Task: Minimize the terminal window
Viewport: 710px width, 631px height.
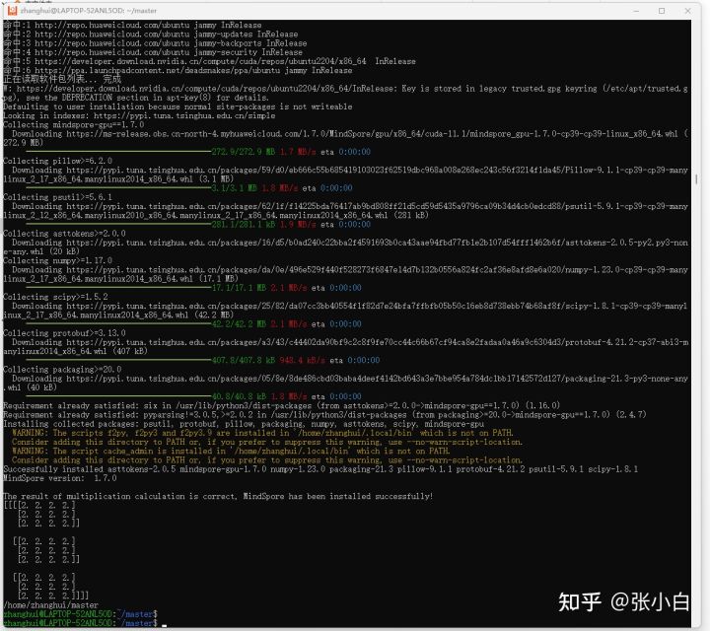Action: [x=636, y=11]
